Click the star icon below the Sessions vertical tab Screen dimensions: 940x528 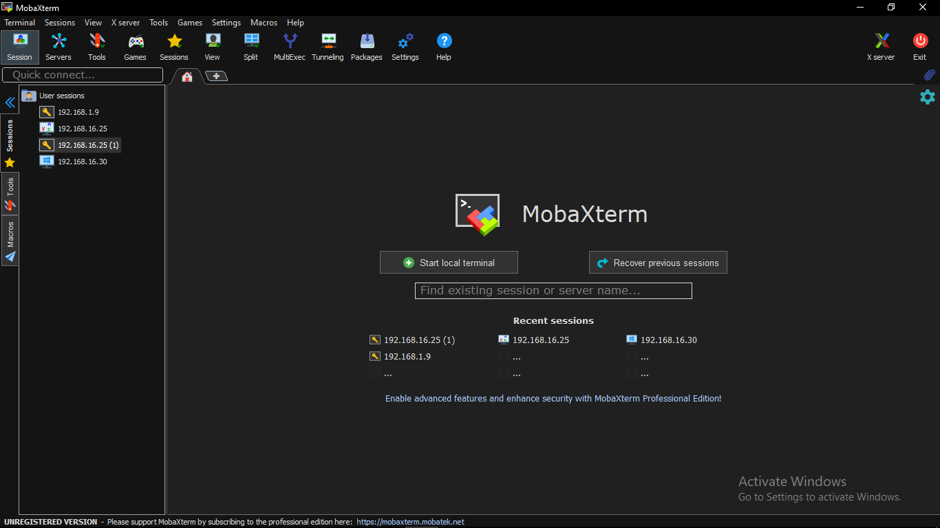pyautogui.click(x=10, y=163)
